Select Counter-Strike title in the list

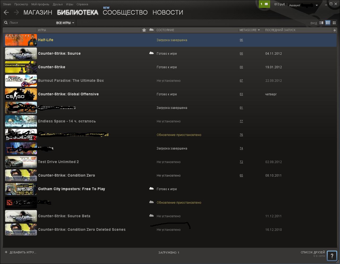click(52, 67)
